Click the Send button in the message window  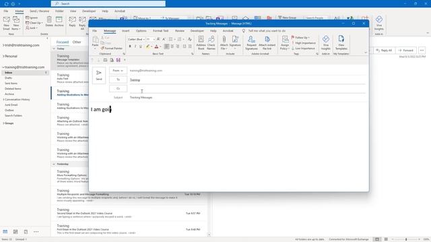tap(99, 75)
